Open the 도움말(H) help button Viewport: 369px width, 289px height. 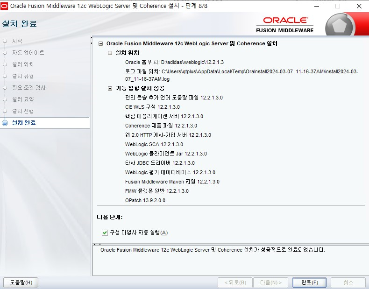[x=21, y=282]
